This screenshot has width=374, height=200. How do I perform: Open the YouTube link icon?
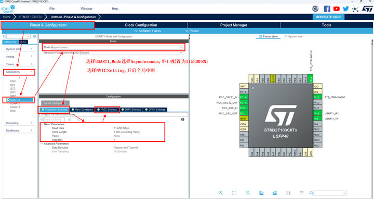click(x=336, y=9)
